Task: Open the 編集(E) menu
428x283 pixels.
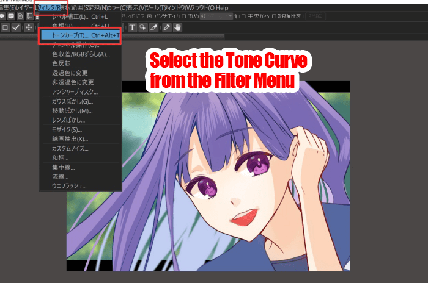Action: pyautogui.click(x=7, y=8)
